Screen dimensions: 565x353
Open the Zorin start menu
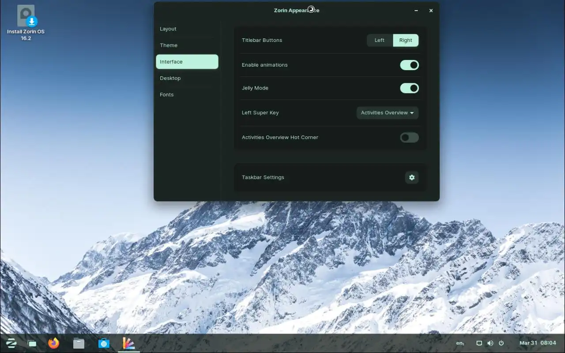pyautogui.click(x=11, y=343)
